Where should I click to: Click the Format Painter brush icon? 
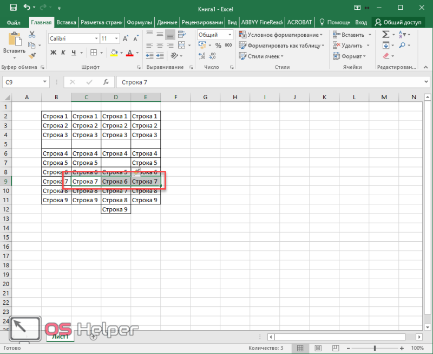tap(32, 56)
